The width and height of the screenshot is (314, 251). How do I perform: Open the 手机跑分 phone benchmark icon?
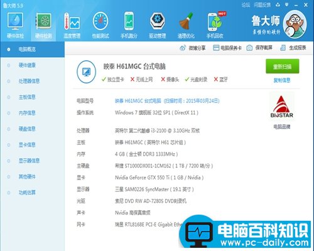(129, 25)
